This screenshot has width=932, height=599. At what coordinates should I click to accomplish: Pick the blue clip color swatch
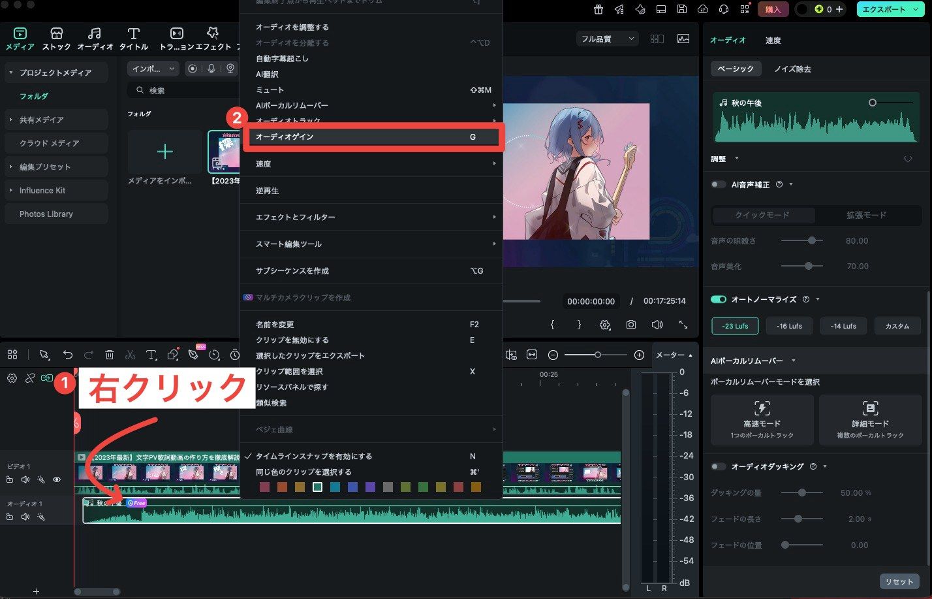point(352,487)
